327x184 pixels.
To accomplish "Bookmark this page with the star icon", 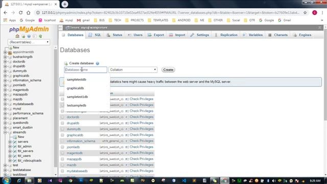I will [x=305, y=13].
